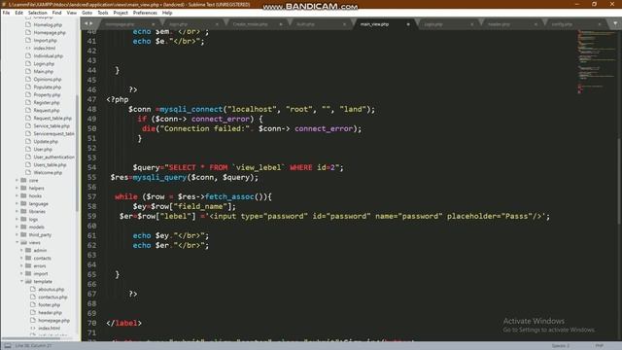
Task: Open User.php in sidebar
Action: point(43,149)
